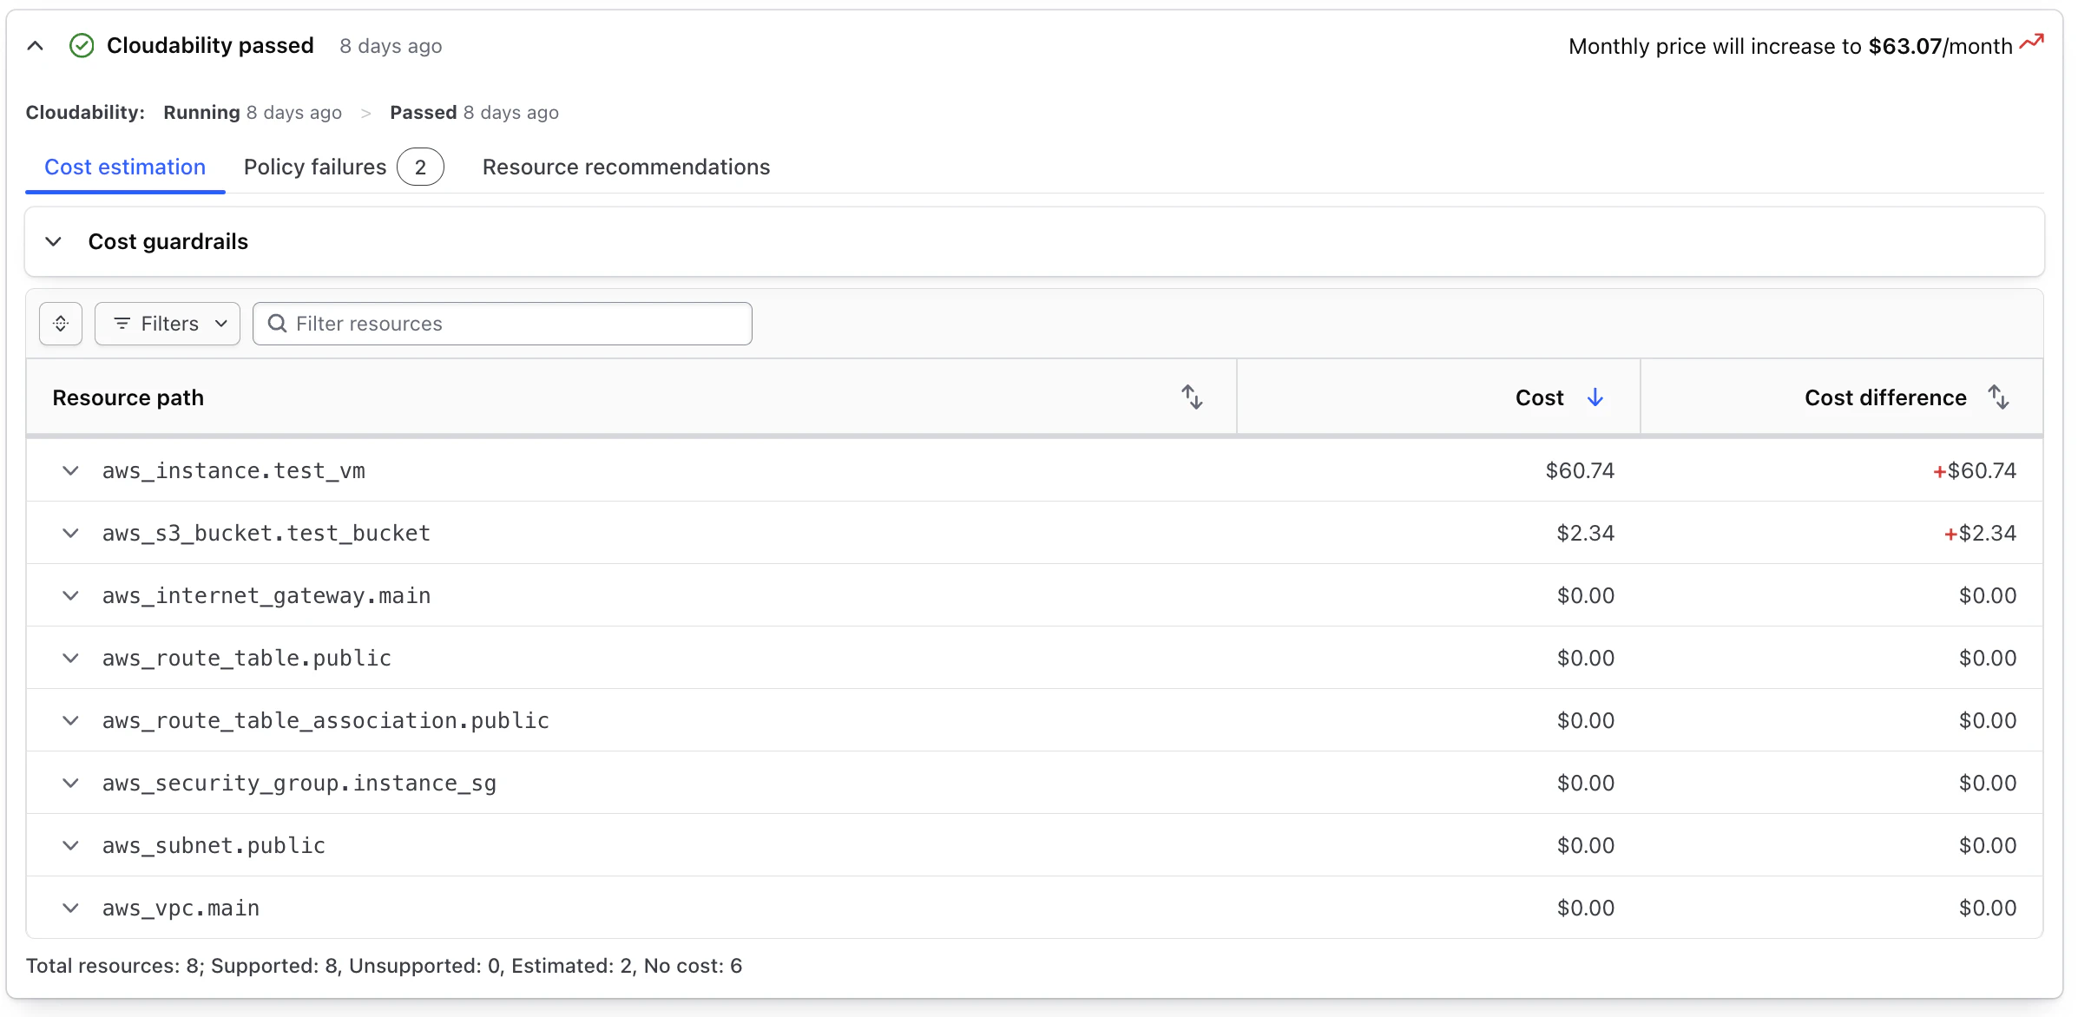Click the Policy failures count badge 2

coord(420,167)
